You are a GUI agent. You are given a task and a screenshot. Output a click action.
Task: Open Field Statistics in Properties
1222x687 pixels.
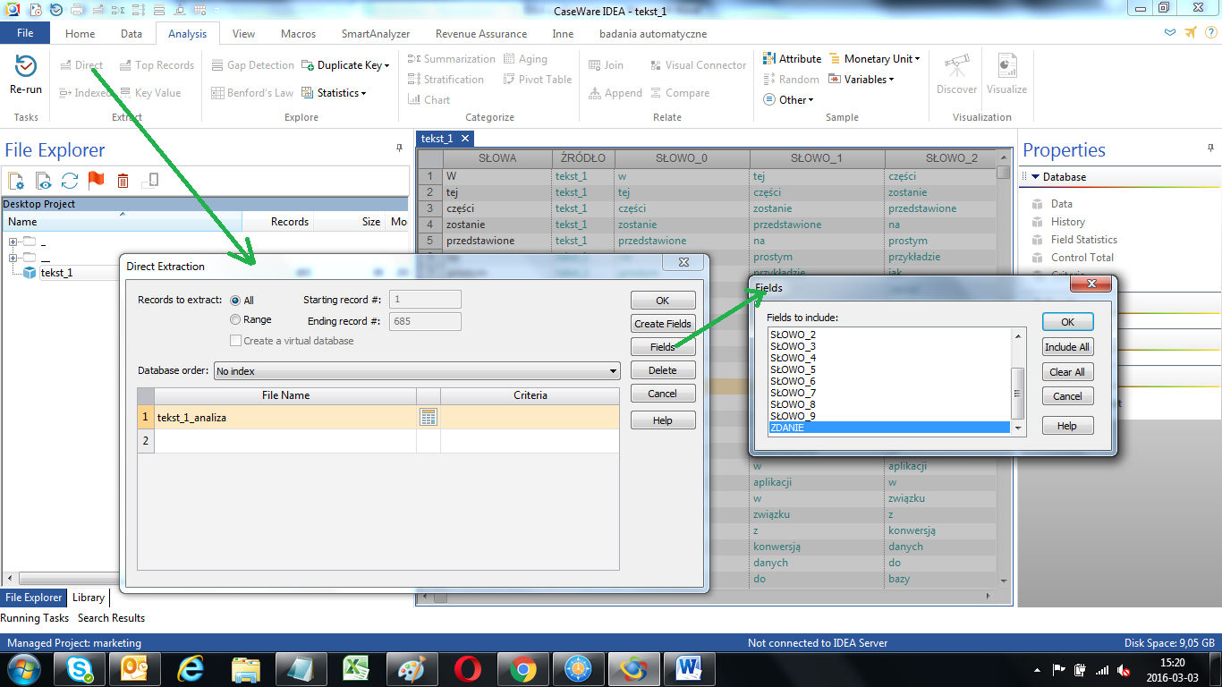coord(1083,240)
